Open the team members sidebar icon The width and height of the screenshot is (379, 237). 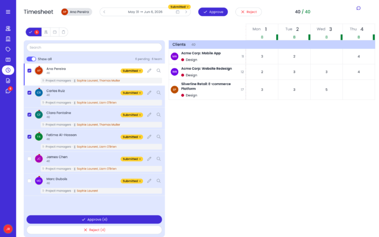coord(8,29)
